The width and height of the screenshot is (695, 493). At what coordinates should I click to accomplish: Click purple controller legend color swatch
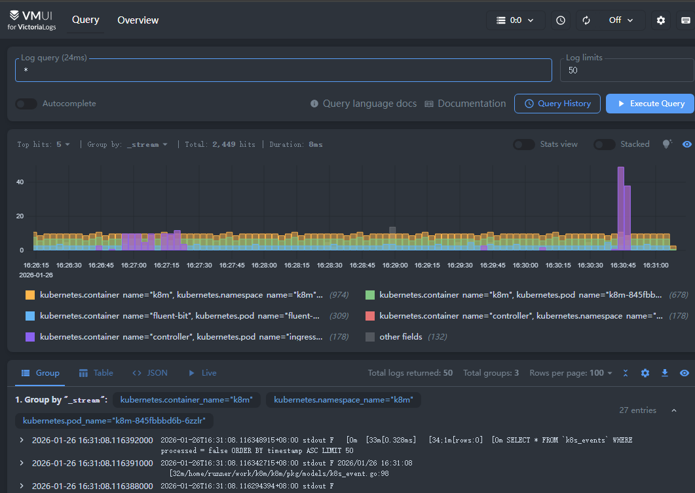pos(30,337)
